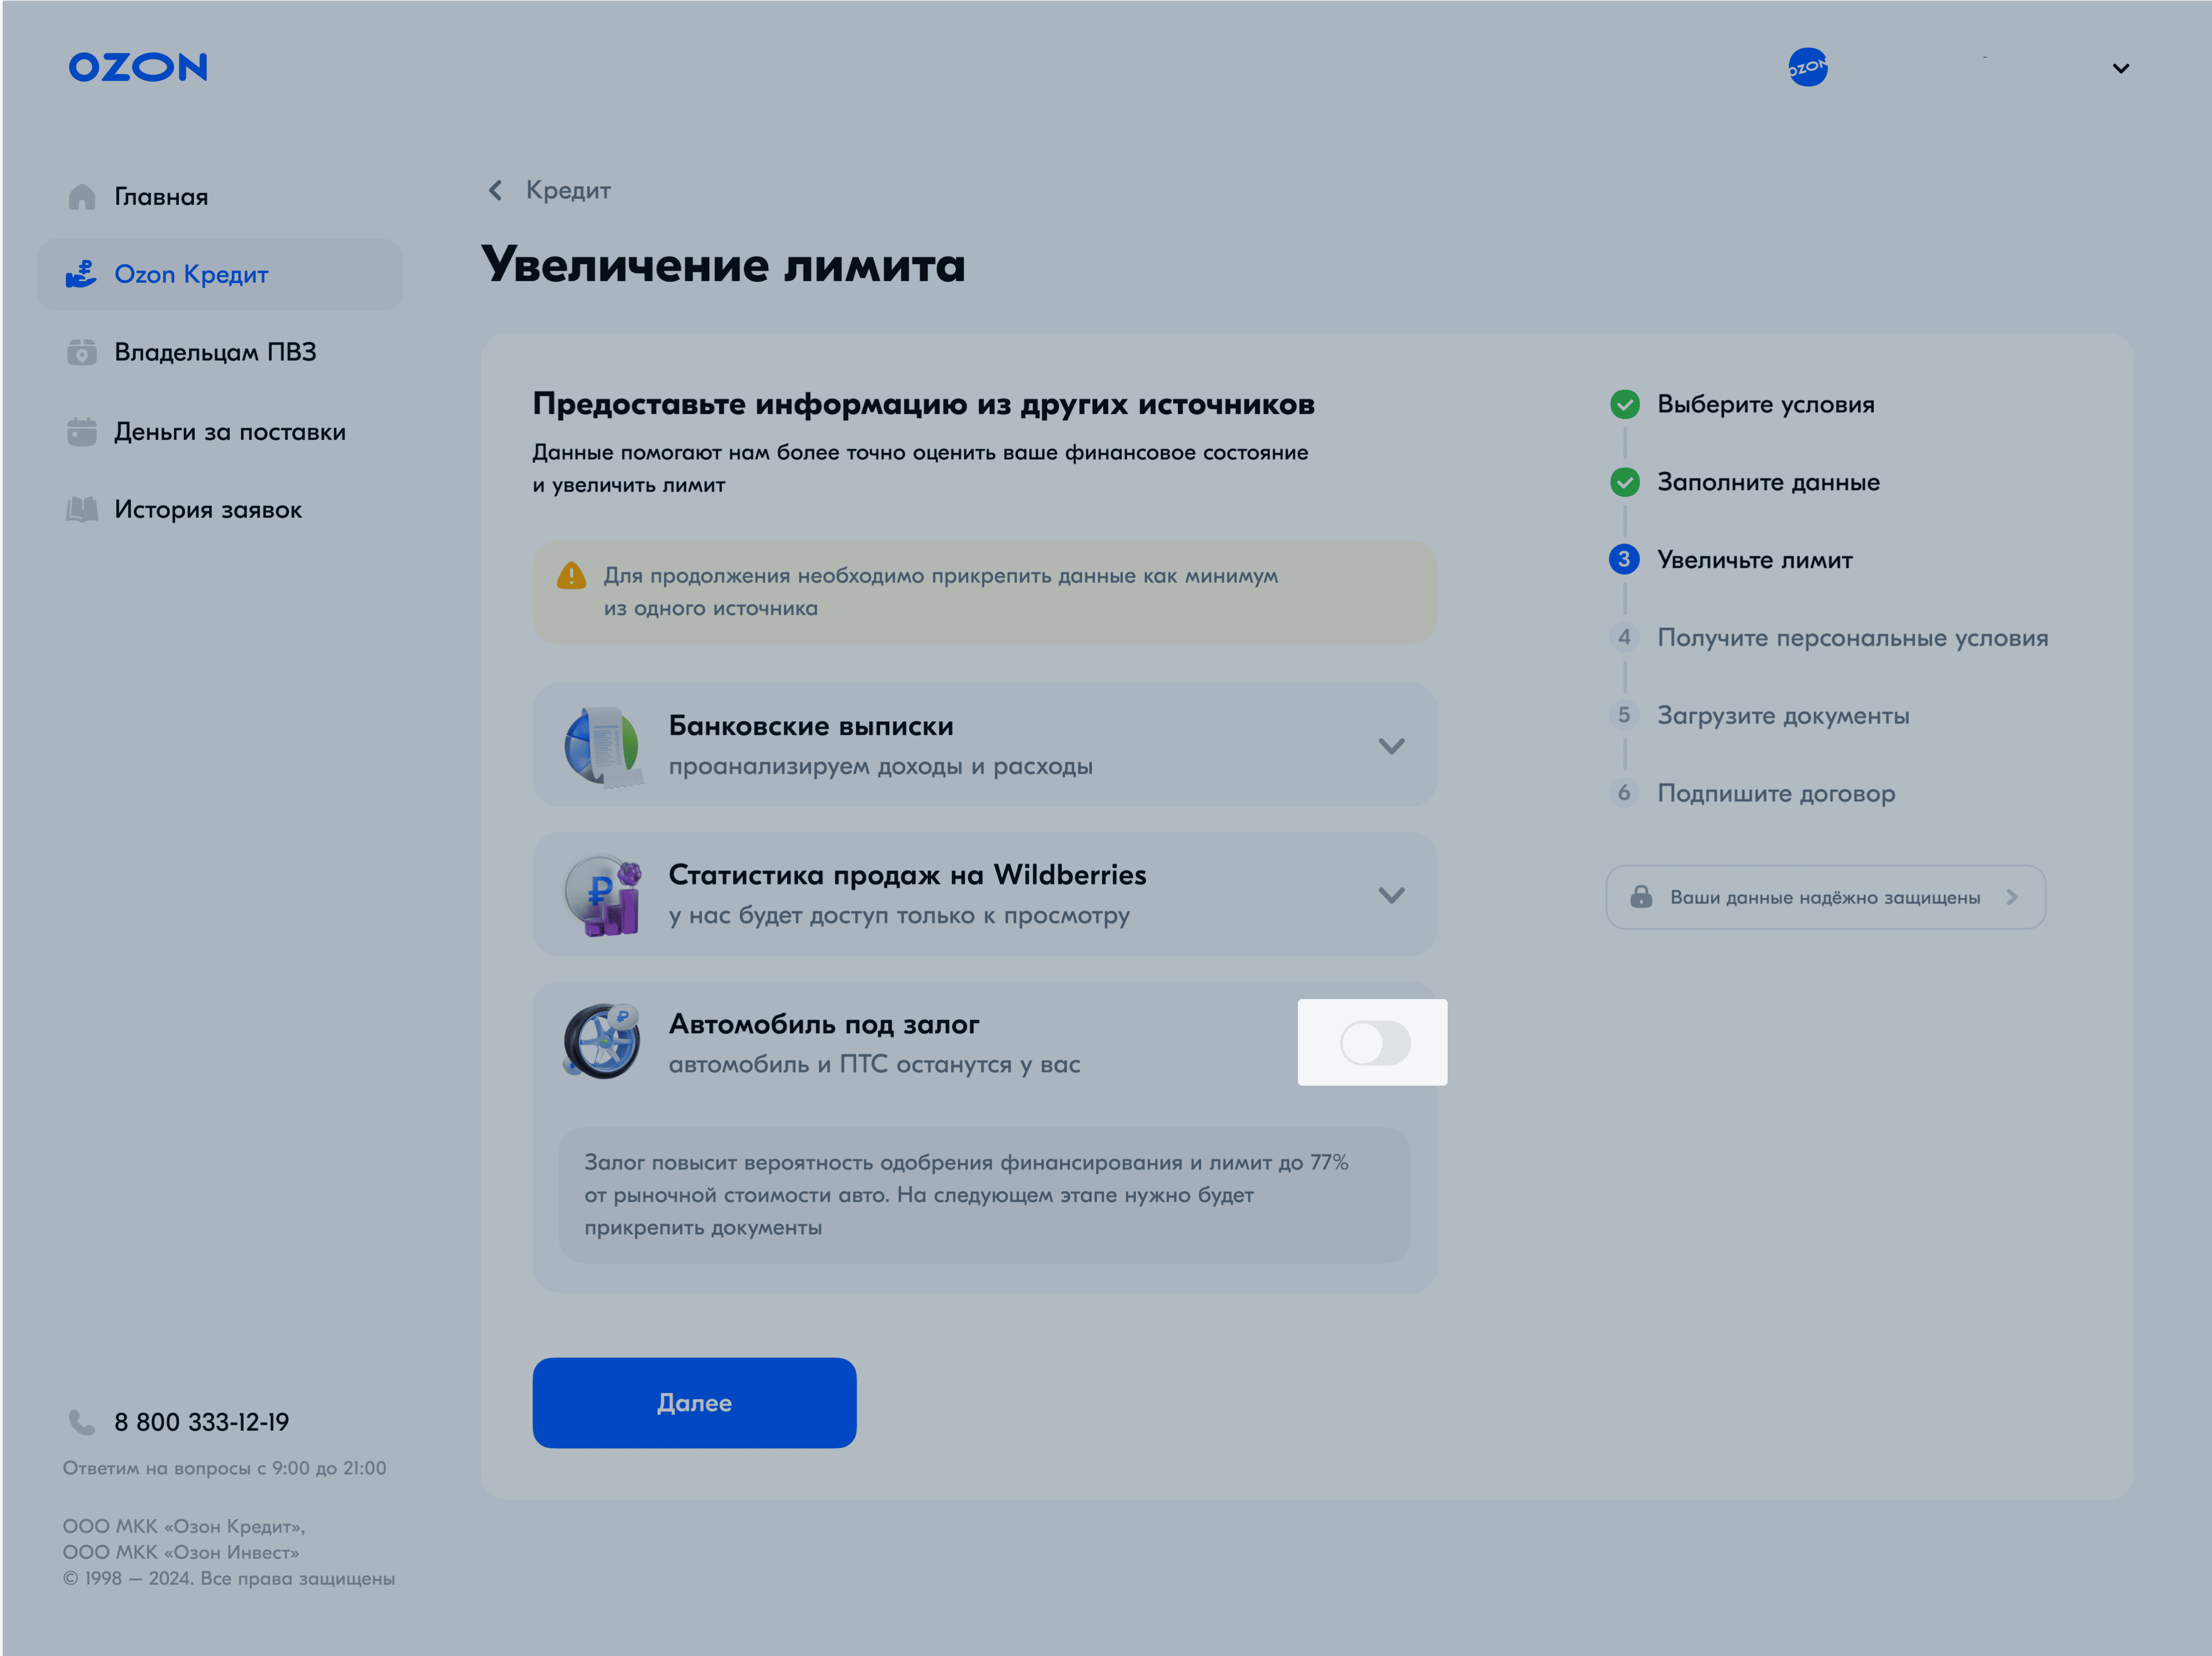Click Ответим на вопросы hours text
The width and height of the screenshot is (2212, 1656).
224,1468
